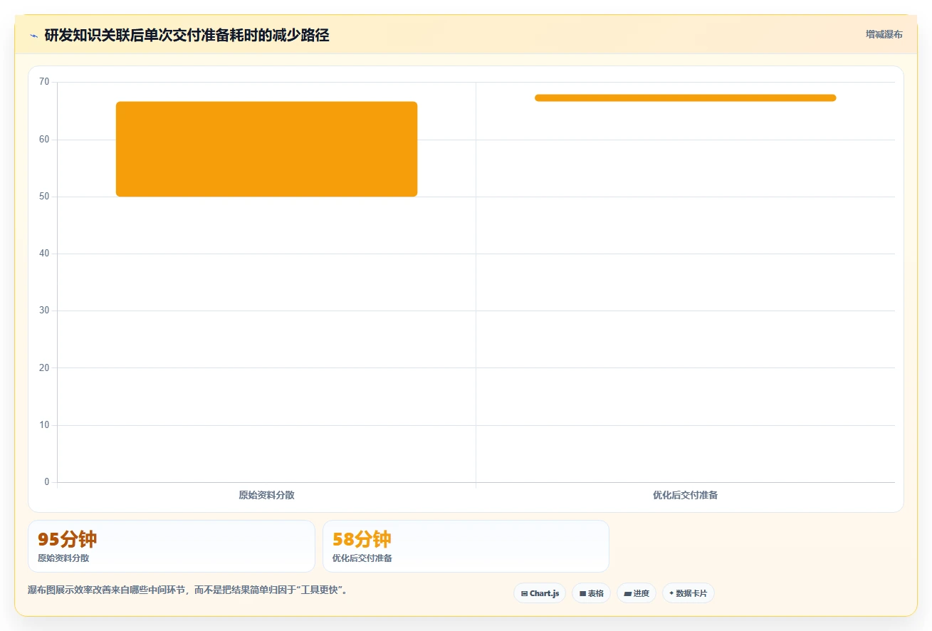This screenshot has height=631, width=932.
Task: Click the 进度 tag chip
Action: coord(636,593)
